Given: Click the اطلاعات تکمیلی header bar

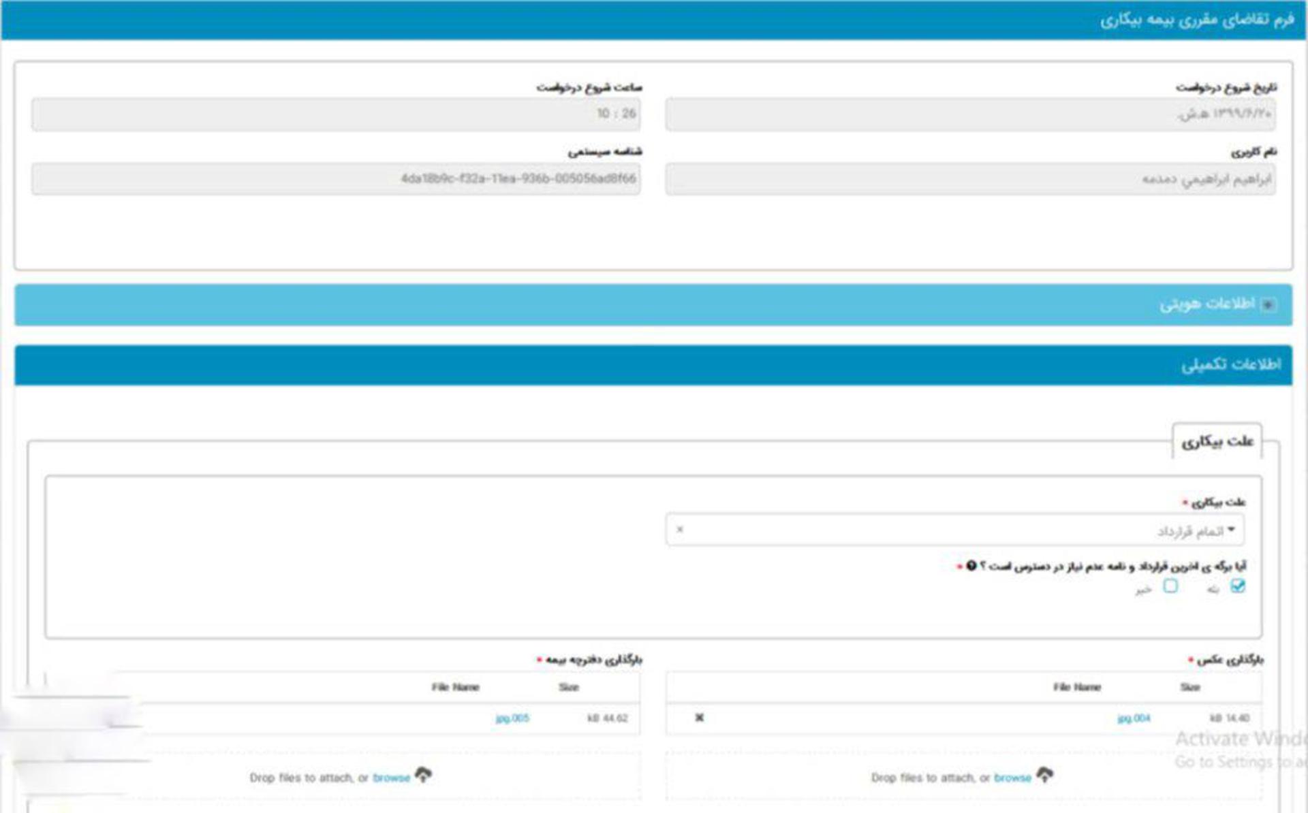Looking at the screenshot, I should pyautogui.click(x=653, y=365).
